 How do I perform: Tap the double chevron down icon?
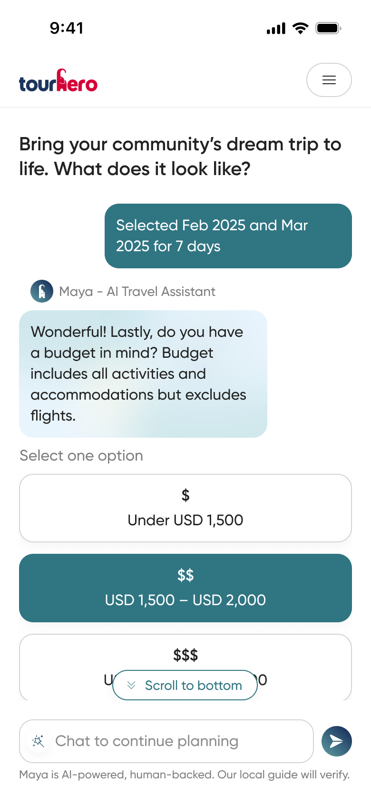coord(132,685)
